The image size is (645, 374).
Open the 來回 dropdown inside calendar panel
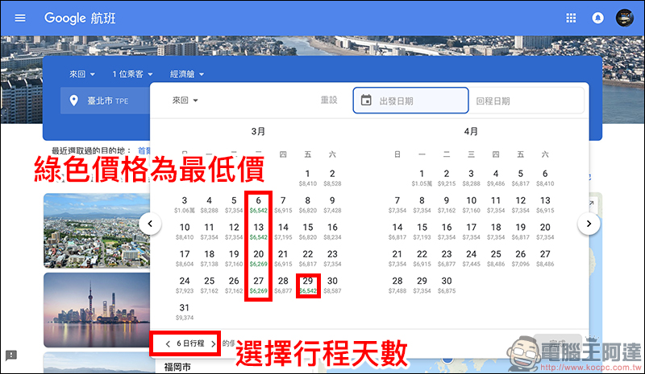click(x=185, y=101)
